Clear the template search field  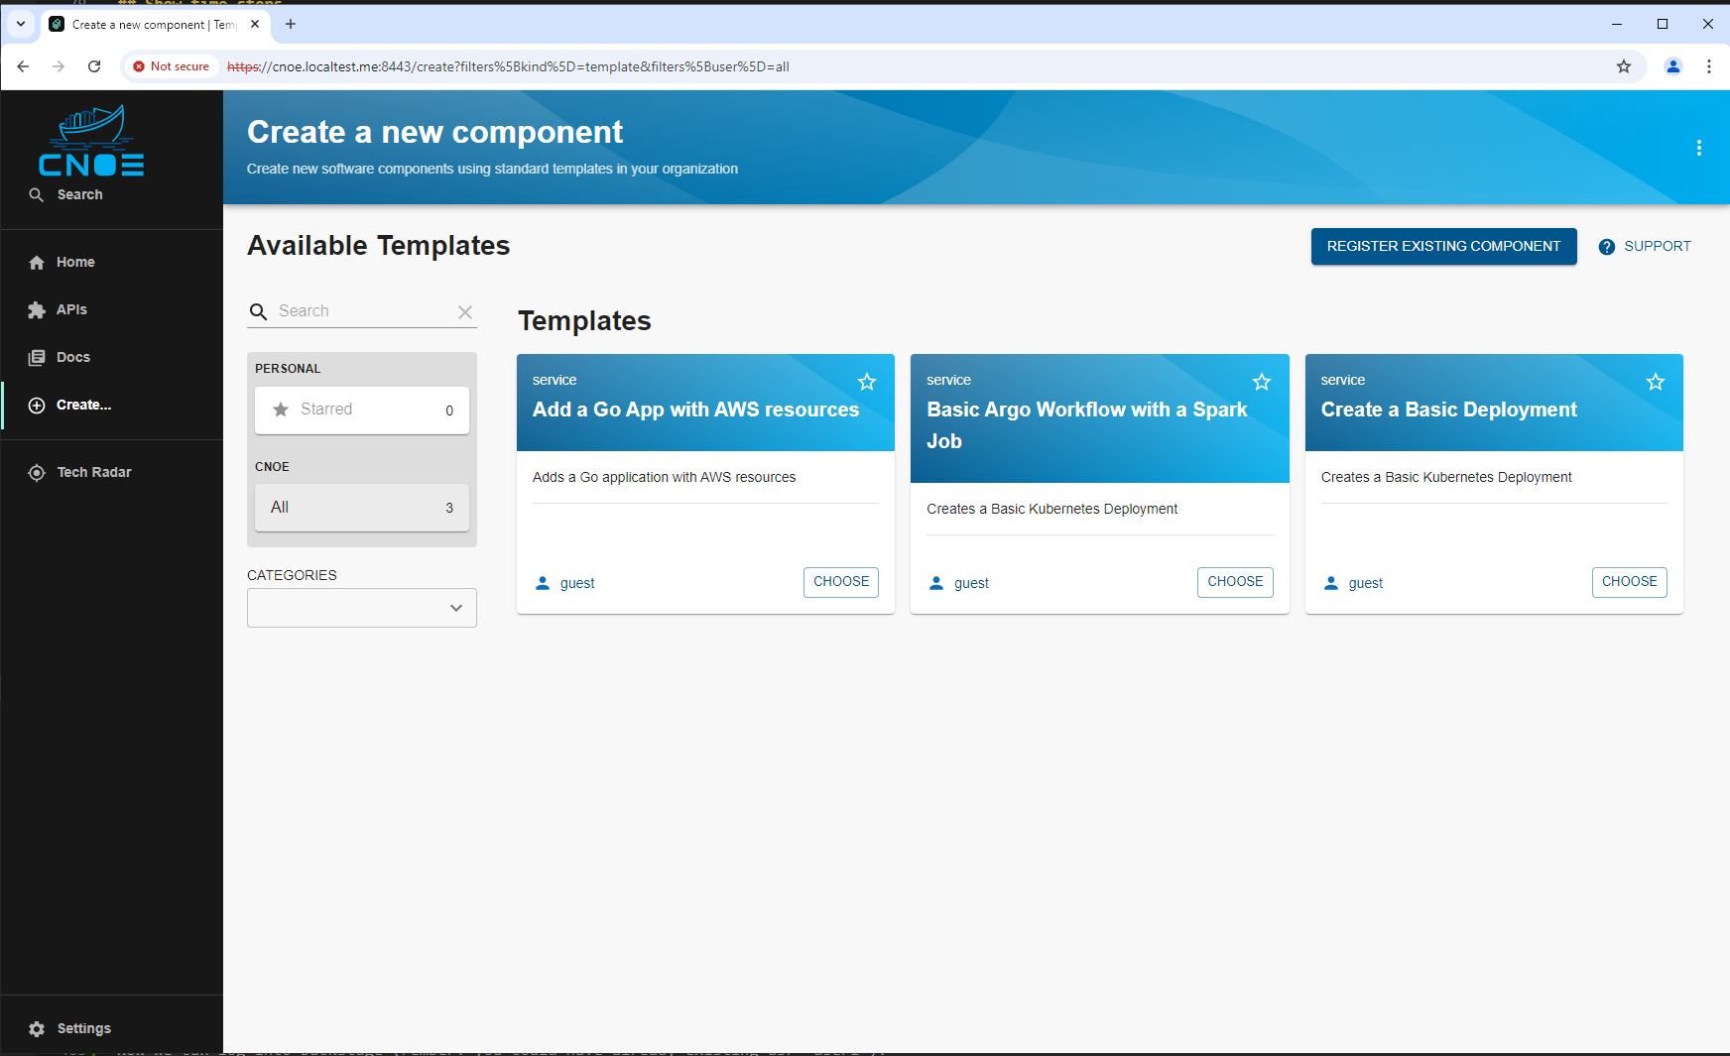464,311
